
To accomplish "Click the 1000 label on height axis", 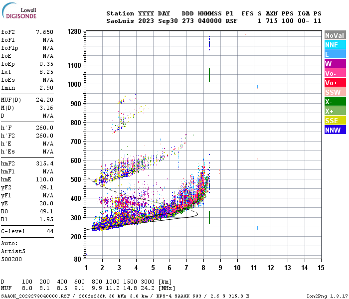I will (x=74, y=84).
